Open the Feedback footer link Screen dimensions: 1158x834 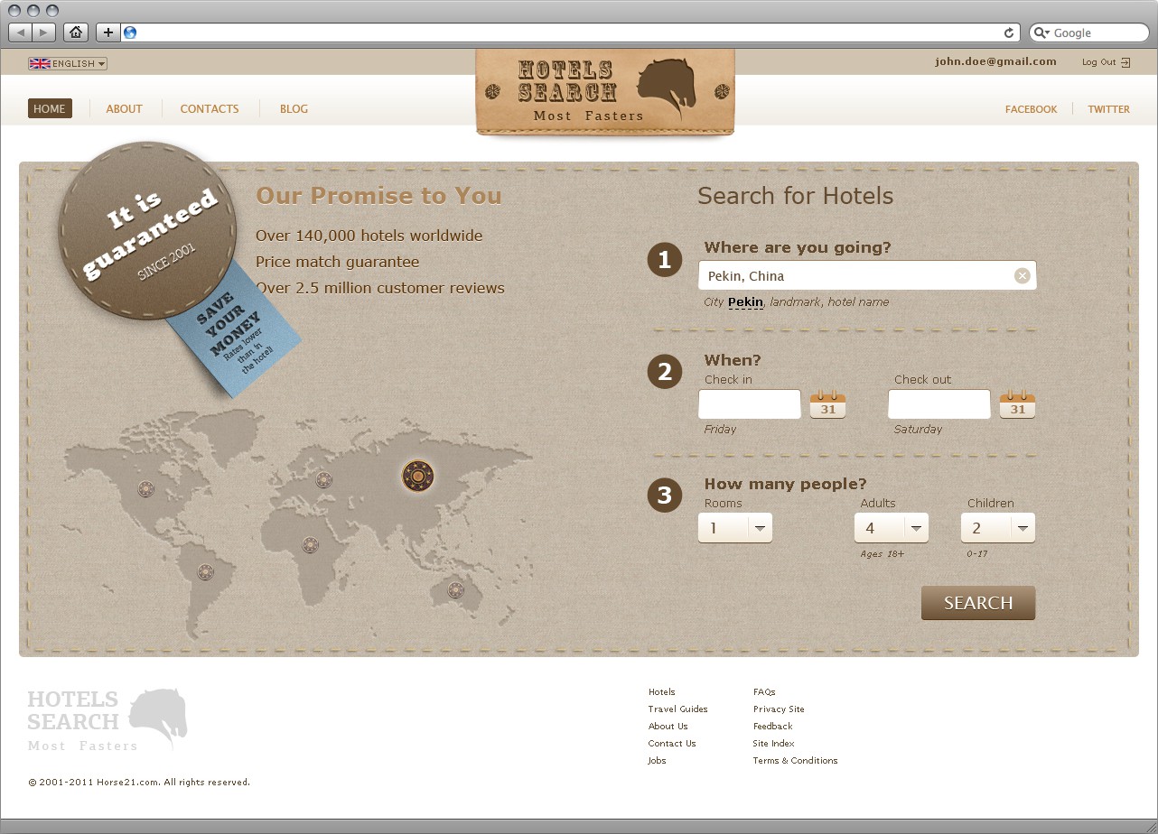tap(773, 727)
